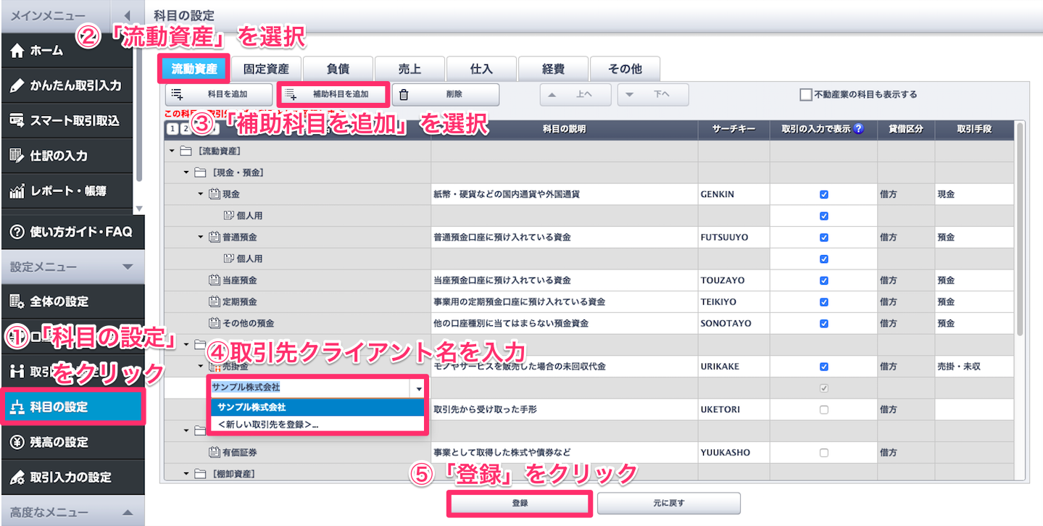Collapse the 現金 account node
This screenshot has height=526, width=1043.
(x=200, y=194)
